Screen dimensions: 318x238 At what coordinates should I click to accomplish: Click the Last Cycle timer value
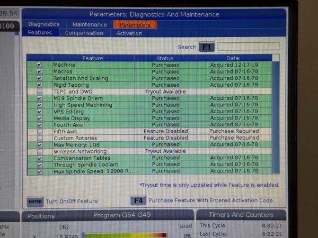tap(272, 234)
